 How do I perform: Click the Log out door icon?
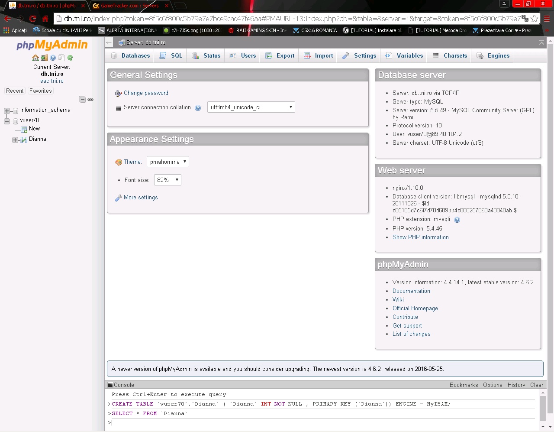[44, 58]
